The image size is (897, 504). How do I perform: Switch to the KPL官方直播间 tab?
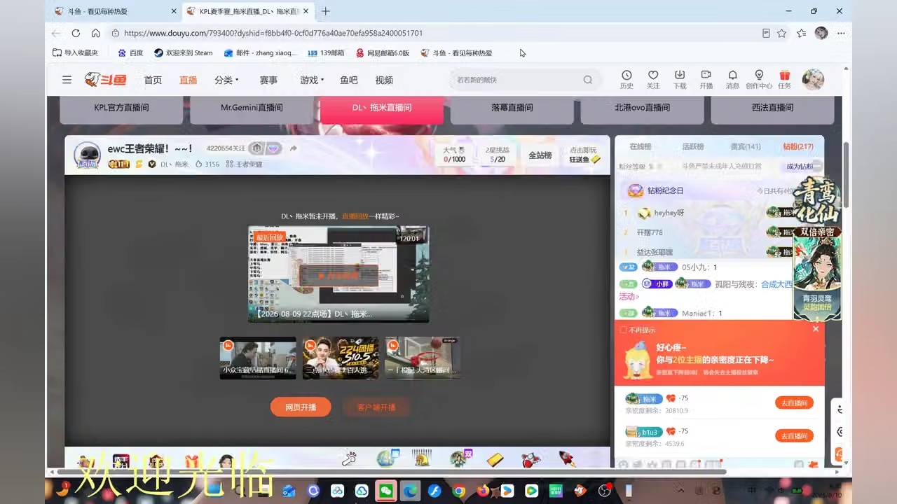(x=122, y=108)
